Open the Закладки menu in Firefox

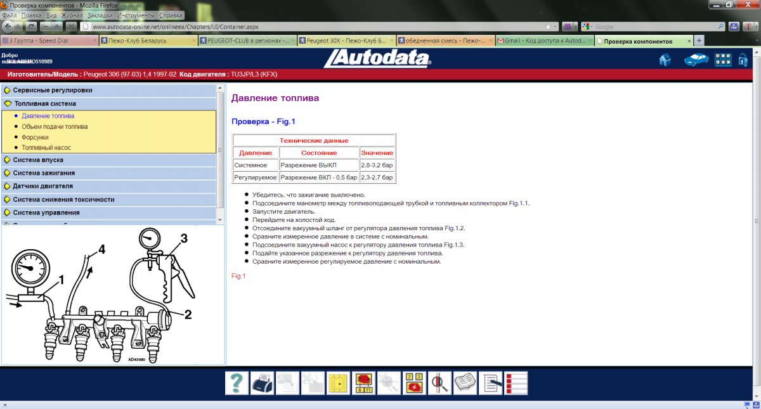click(x=101, y=15)
